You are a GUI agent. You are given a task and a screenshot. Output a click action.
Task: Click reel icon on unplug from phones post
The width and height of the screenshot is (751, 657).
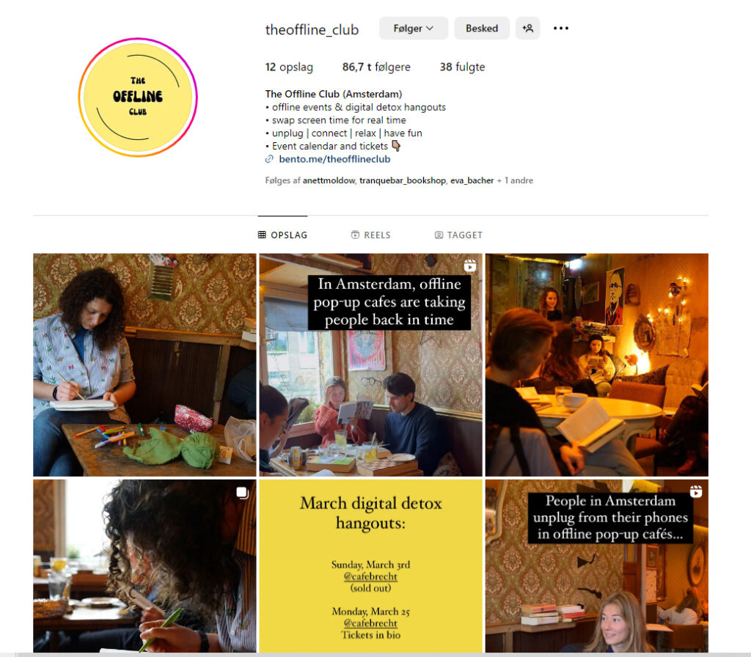click(696, 492)
